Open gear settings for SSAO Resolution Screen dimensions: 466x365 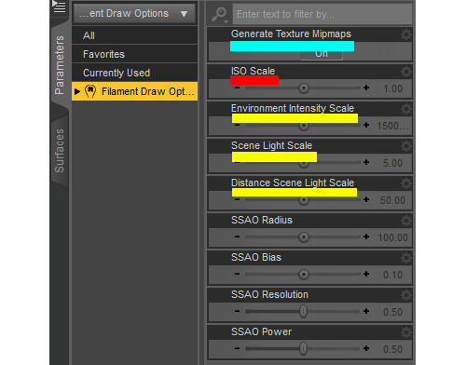[405, 295]
